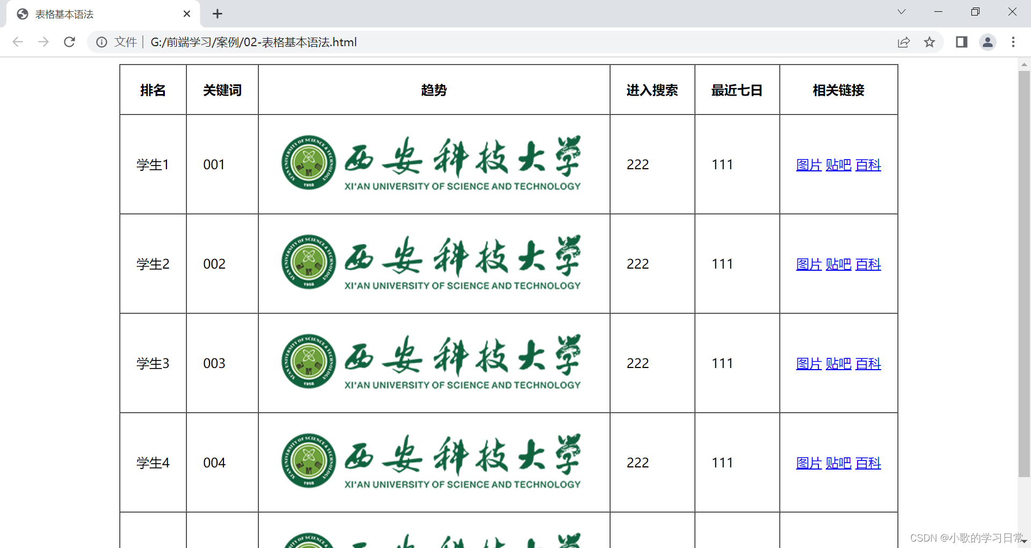Share this page icon
The image size is (1031, 548).
[904, 42]
